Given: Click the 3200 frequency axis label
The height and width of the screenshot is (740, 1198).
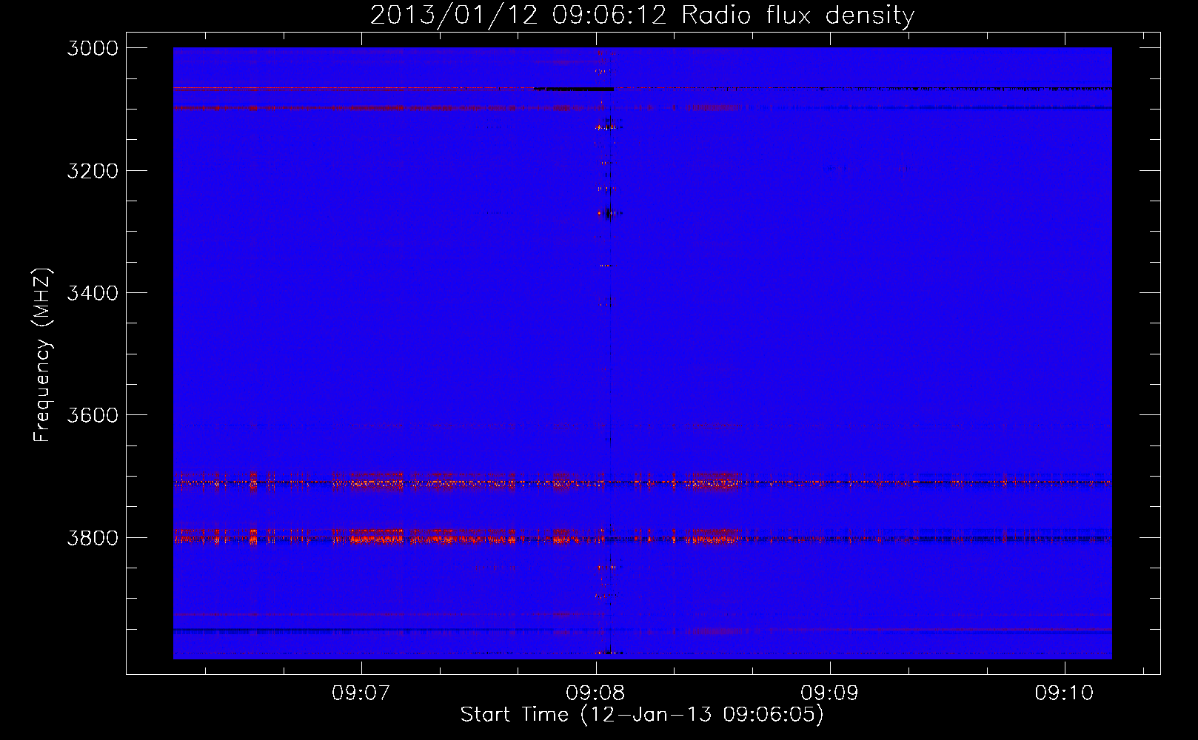Looking at the screenshot, I should pos(93,171).
